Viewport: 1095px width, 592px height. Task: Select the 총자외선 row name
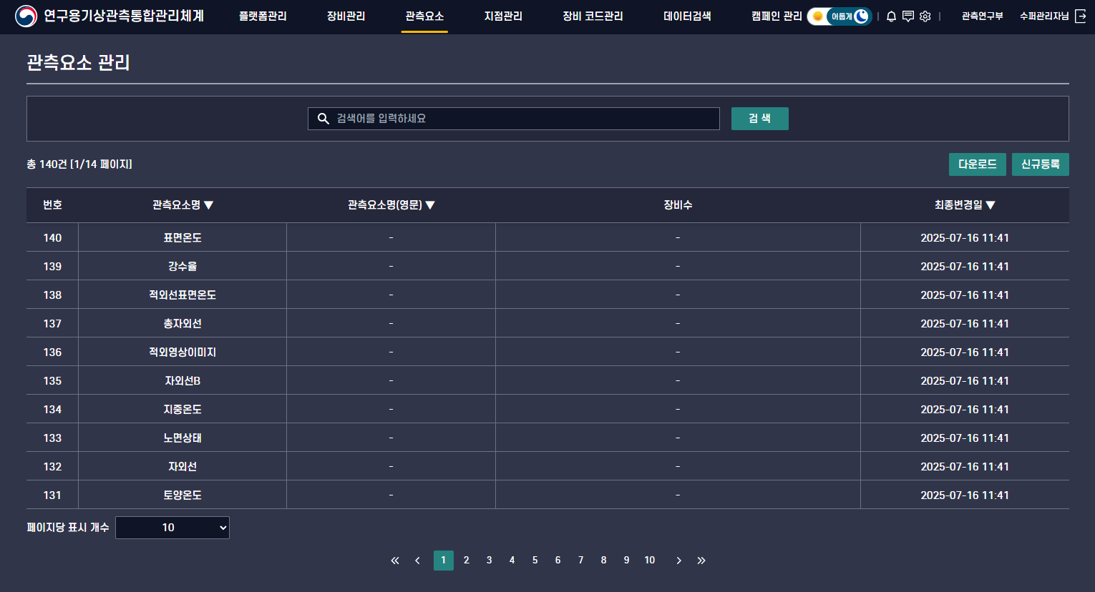coord(182,323)
